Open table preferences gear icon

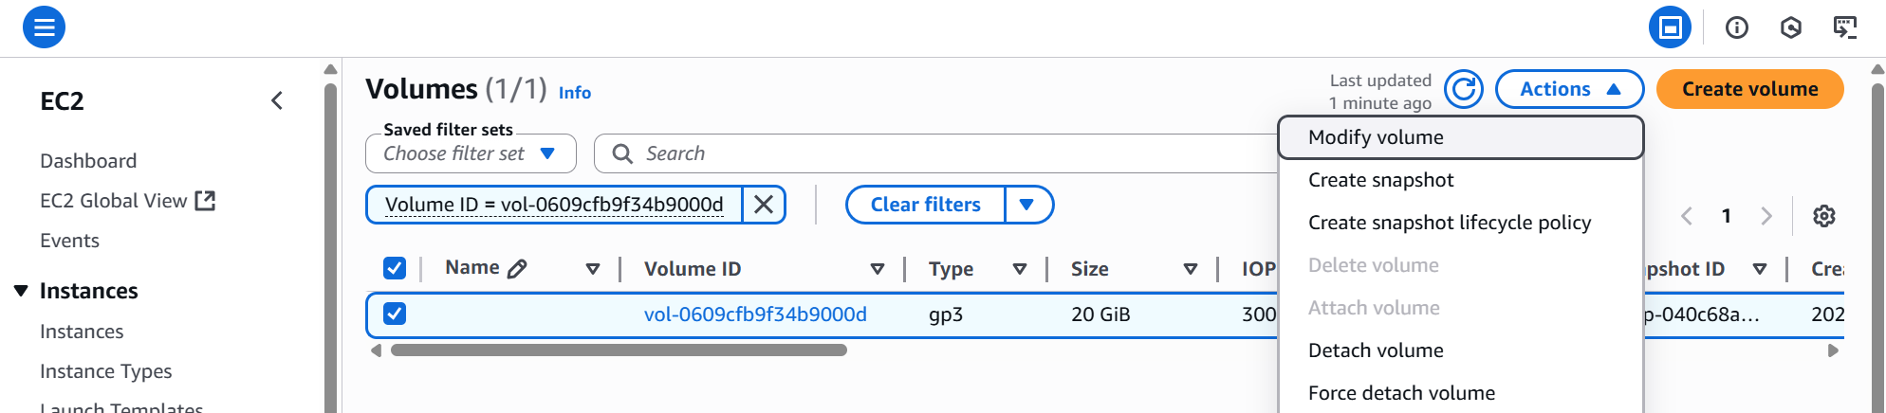click(1823, 216)
